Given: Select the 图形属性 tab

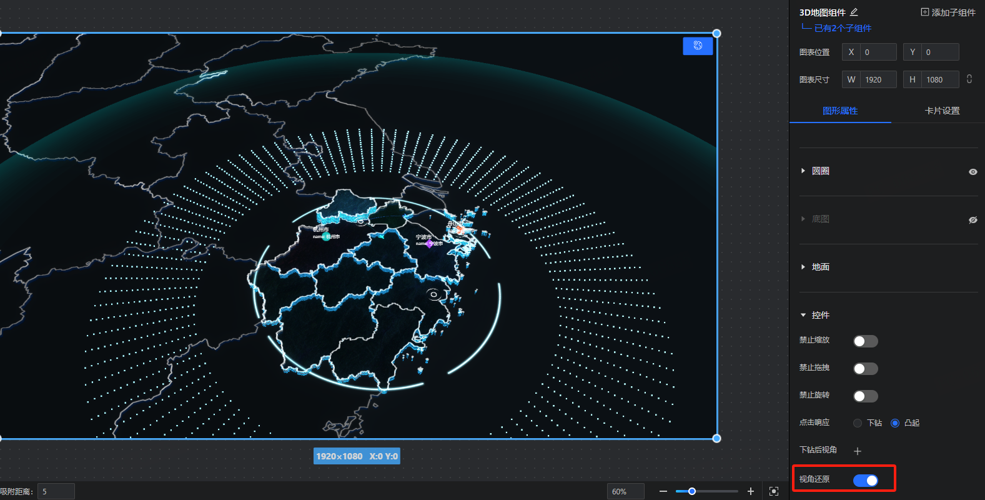Looking at the screenshot, I should click(840, 111).
